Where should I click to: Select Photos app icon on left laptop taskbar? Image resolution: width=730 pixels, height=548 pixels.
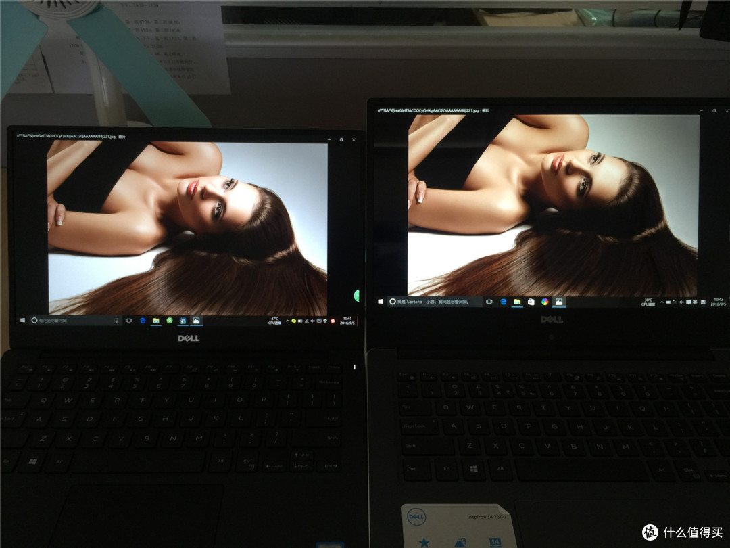197,321
